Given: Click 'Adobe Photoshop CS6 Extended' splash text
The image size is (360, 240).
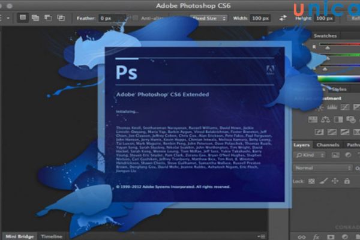Looking at the screenshot, I should tap(163, 94).
